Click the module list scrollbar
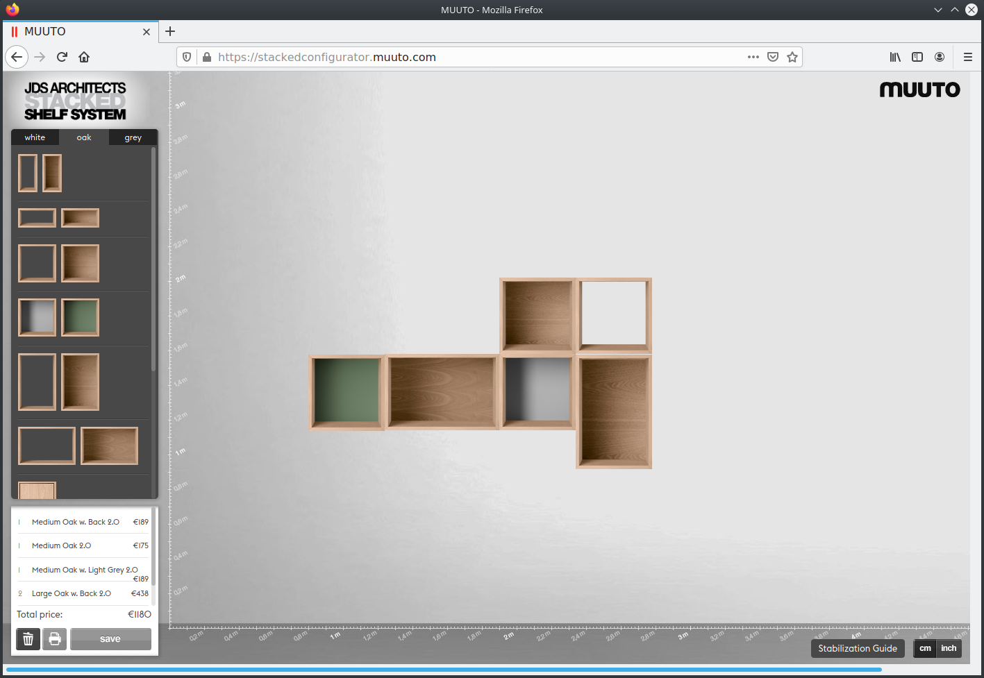Image resolution: width=984 pixels, height=678 pixels. pyautogui.click(x=153, y=260)
